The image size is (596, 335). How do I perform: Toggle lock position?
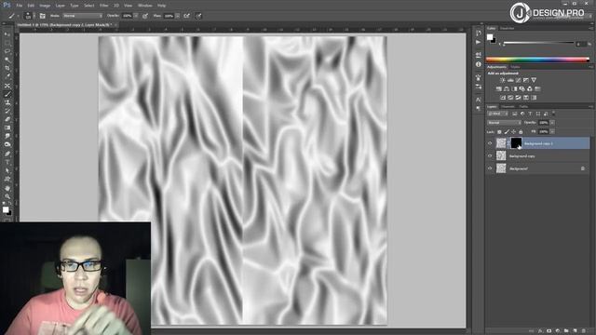513,132
